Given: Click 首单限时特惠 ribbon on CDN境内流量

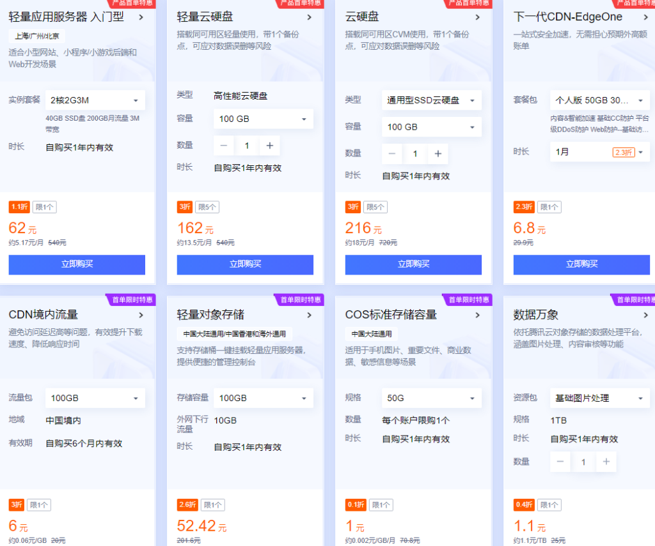Looking at the screenshot, I should [x=132, y=300].
